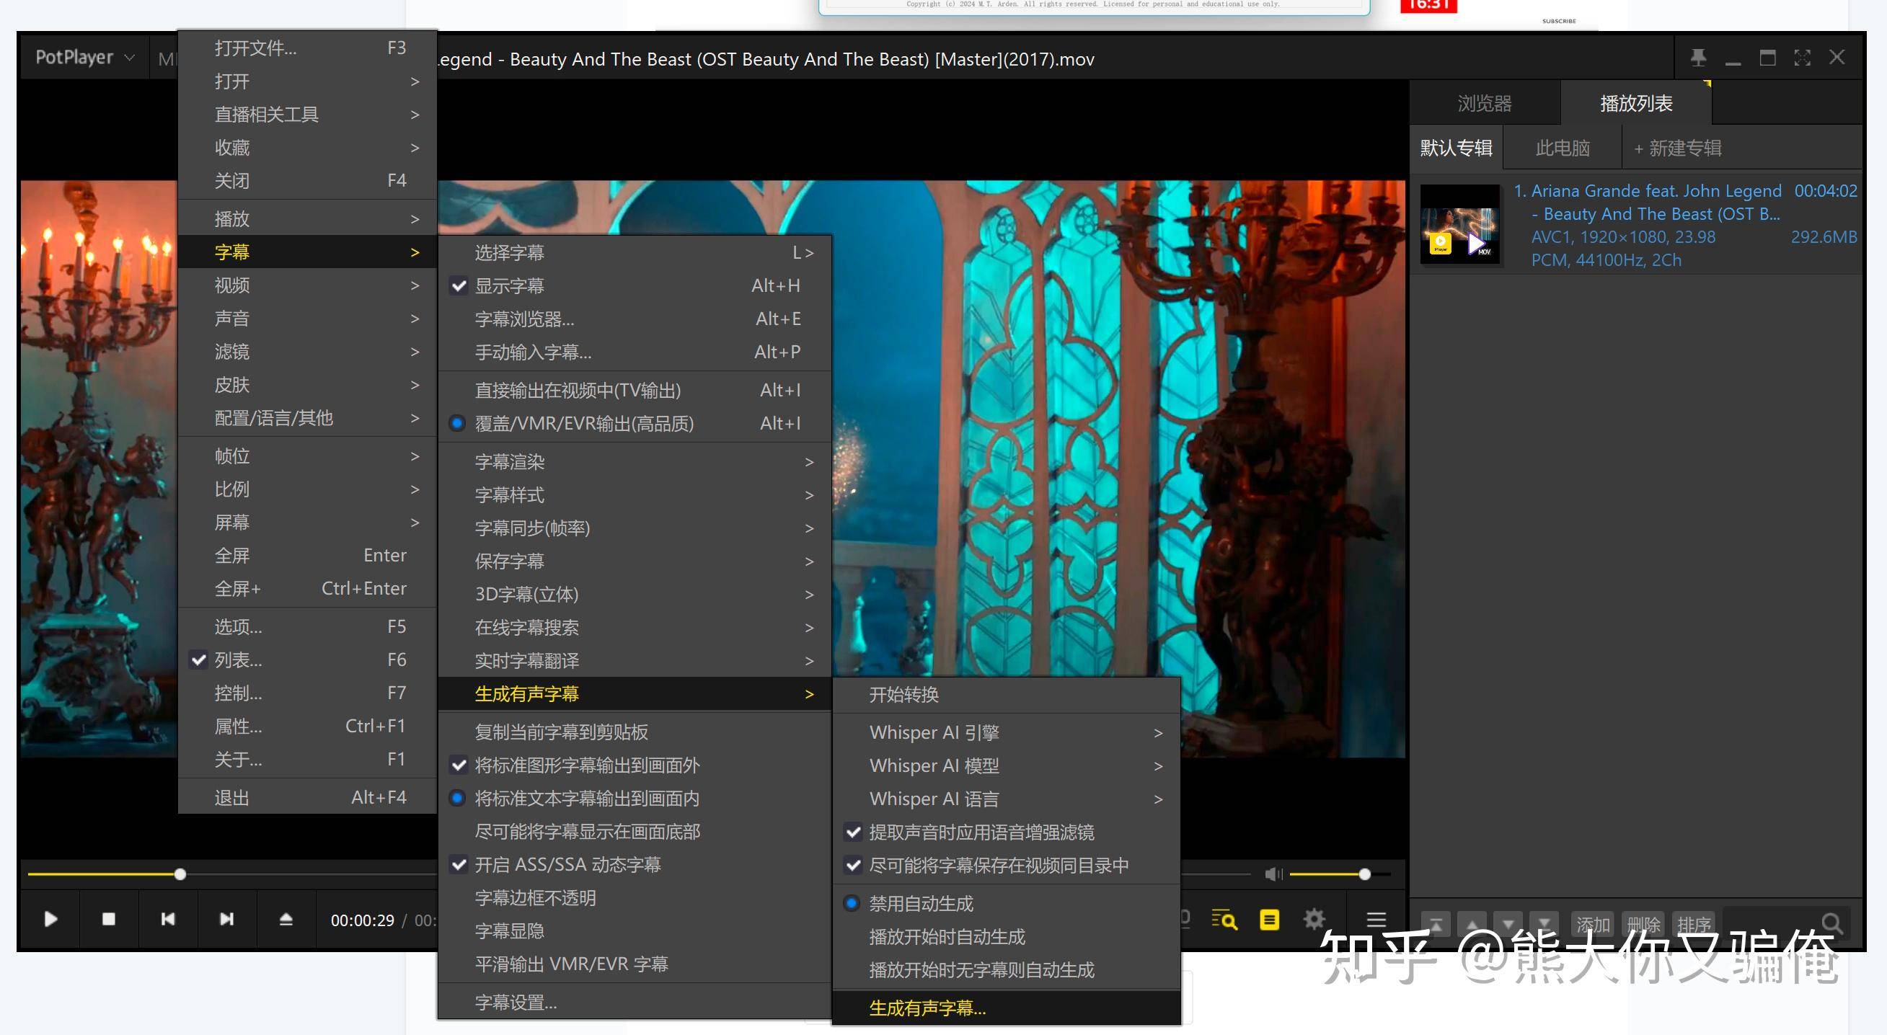
Task: Expand the 在线字幕搜索 submenu
Action: [x=635, y=627]
